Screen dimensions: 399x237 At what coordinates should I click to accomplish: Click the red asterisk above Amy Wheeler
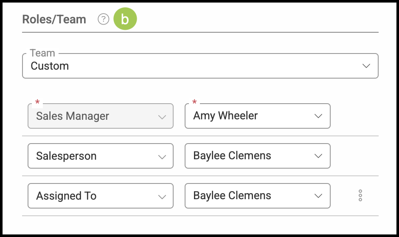pos(195,102)
